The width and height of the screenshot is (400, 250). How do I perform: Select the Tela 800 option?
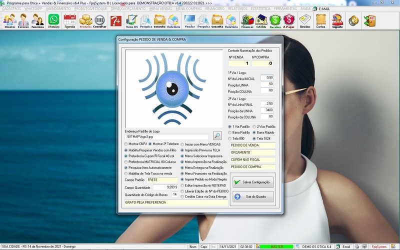tap(230, 138)
